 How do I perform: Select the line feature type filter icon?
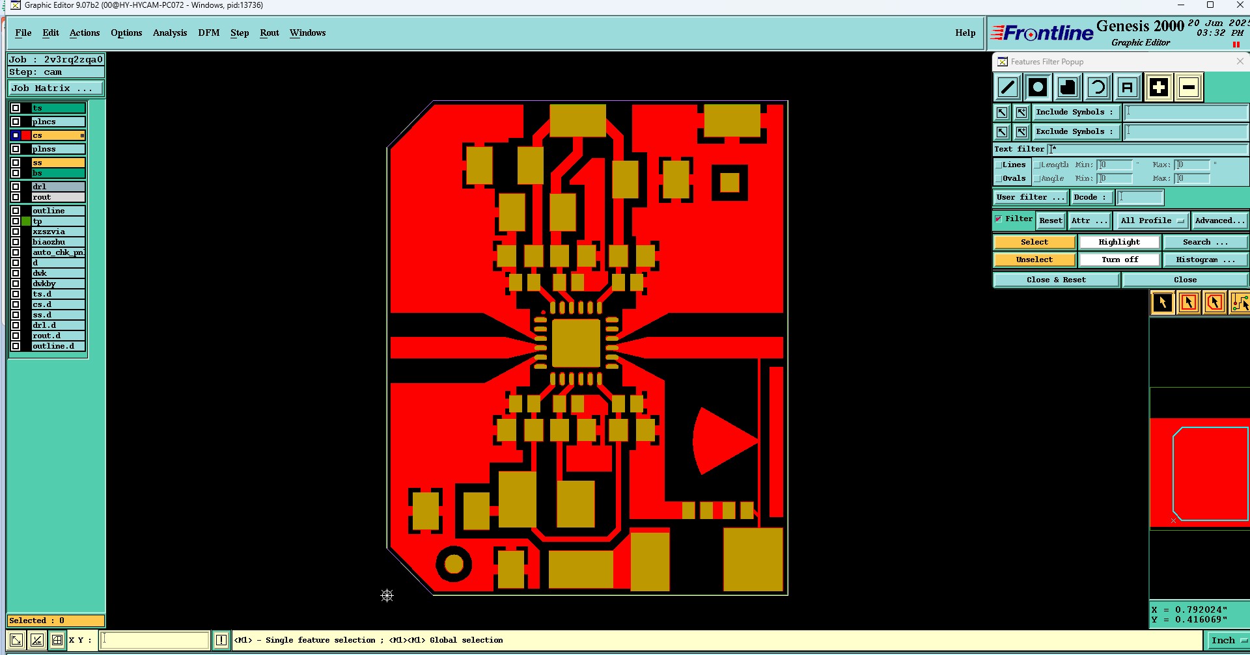pos(1008,87)
